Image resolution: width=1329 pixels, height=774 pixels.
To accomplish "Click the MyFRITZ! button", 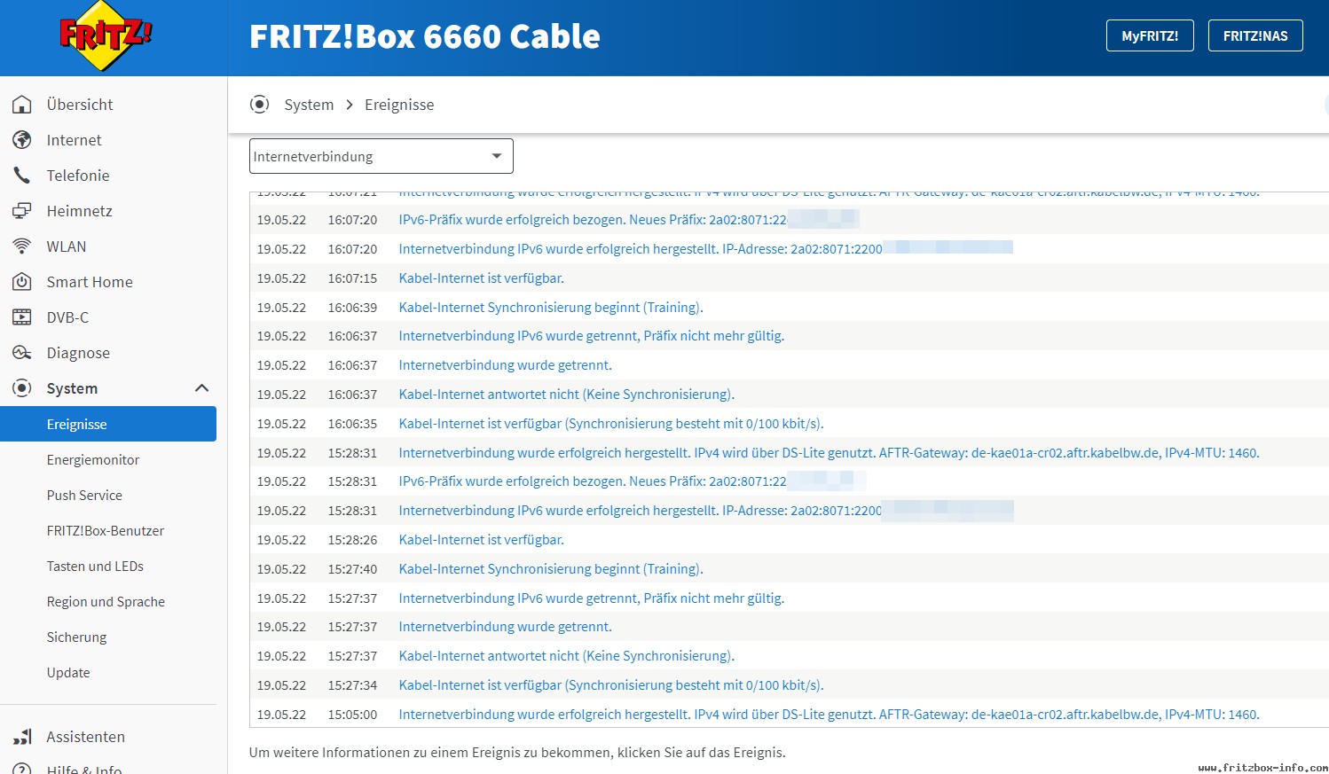I will (1150, 35).
